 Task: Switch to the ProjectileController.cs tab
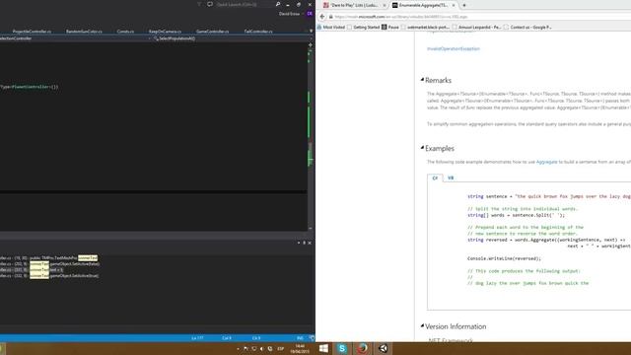(x=32, y=32)
